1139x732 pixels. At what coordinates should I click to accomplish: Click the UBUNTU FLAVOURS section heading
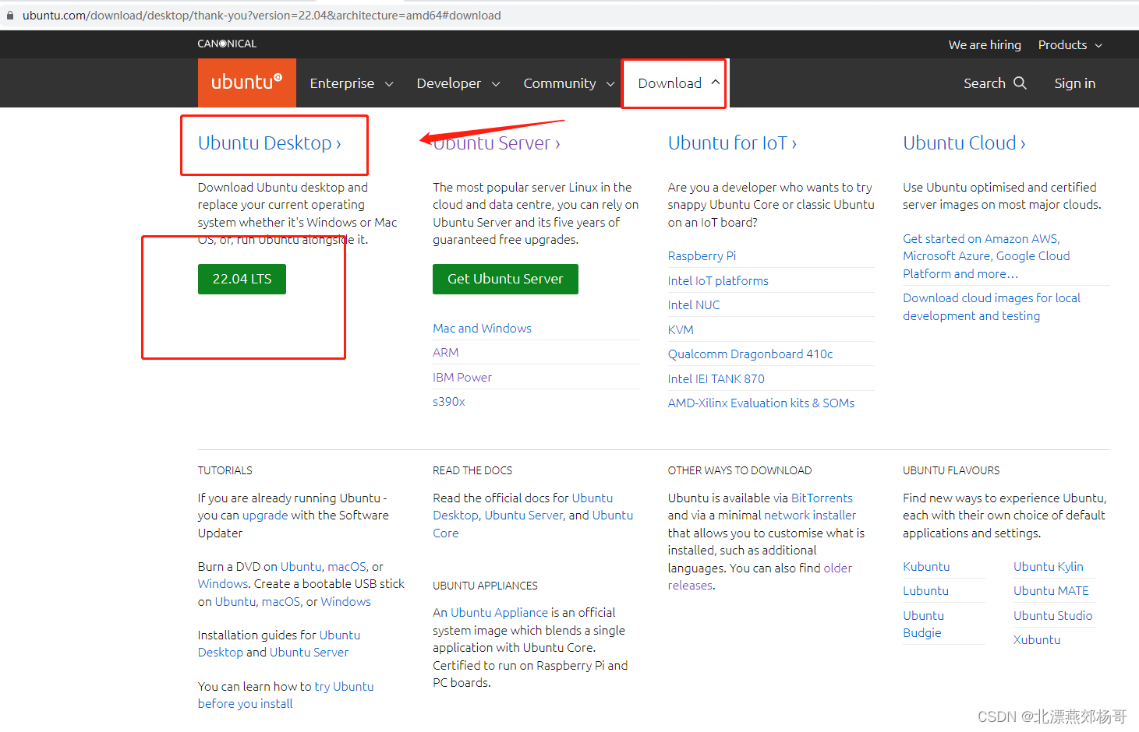click(x=951, y=470)
